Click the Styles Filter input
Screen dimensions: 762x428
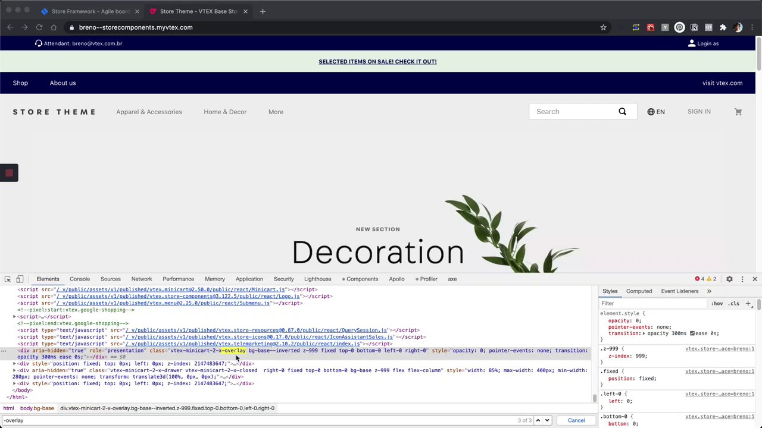pyautogui.click(x=652, y=303)
